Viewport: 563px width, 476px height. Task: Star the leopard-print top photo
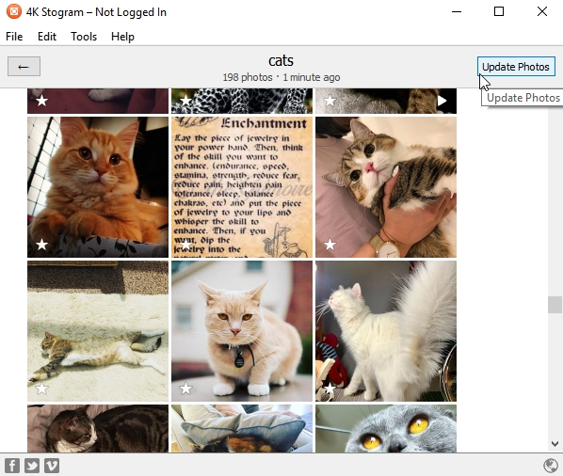(186, 101)
